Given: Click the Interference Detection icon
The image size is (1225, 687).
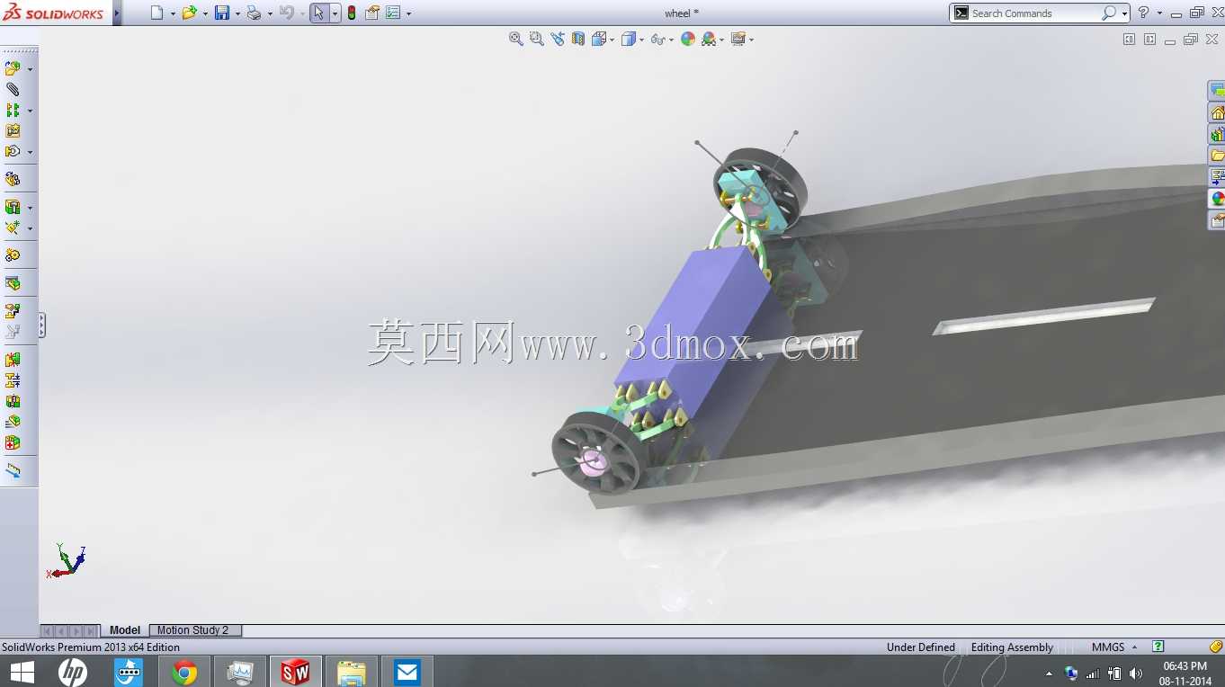Looking at the screenshot, I should (13, 360).
